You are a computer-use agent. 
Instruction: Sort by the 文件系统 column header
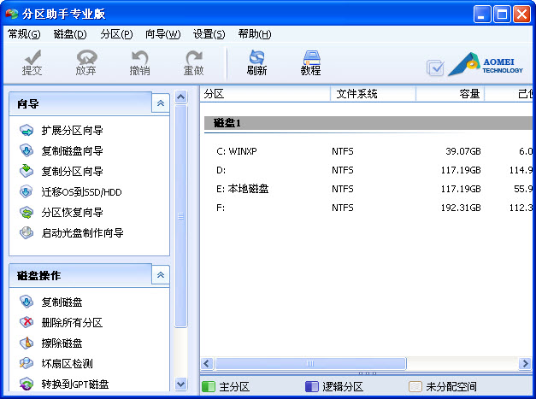point(356,94)
